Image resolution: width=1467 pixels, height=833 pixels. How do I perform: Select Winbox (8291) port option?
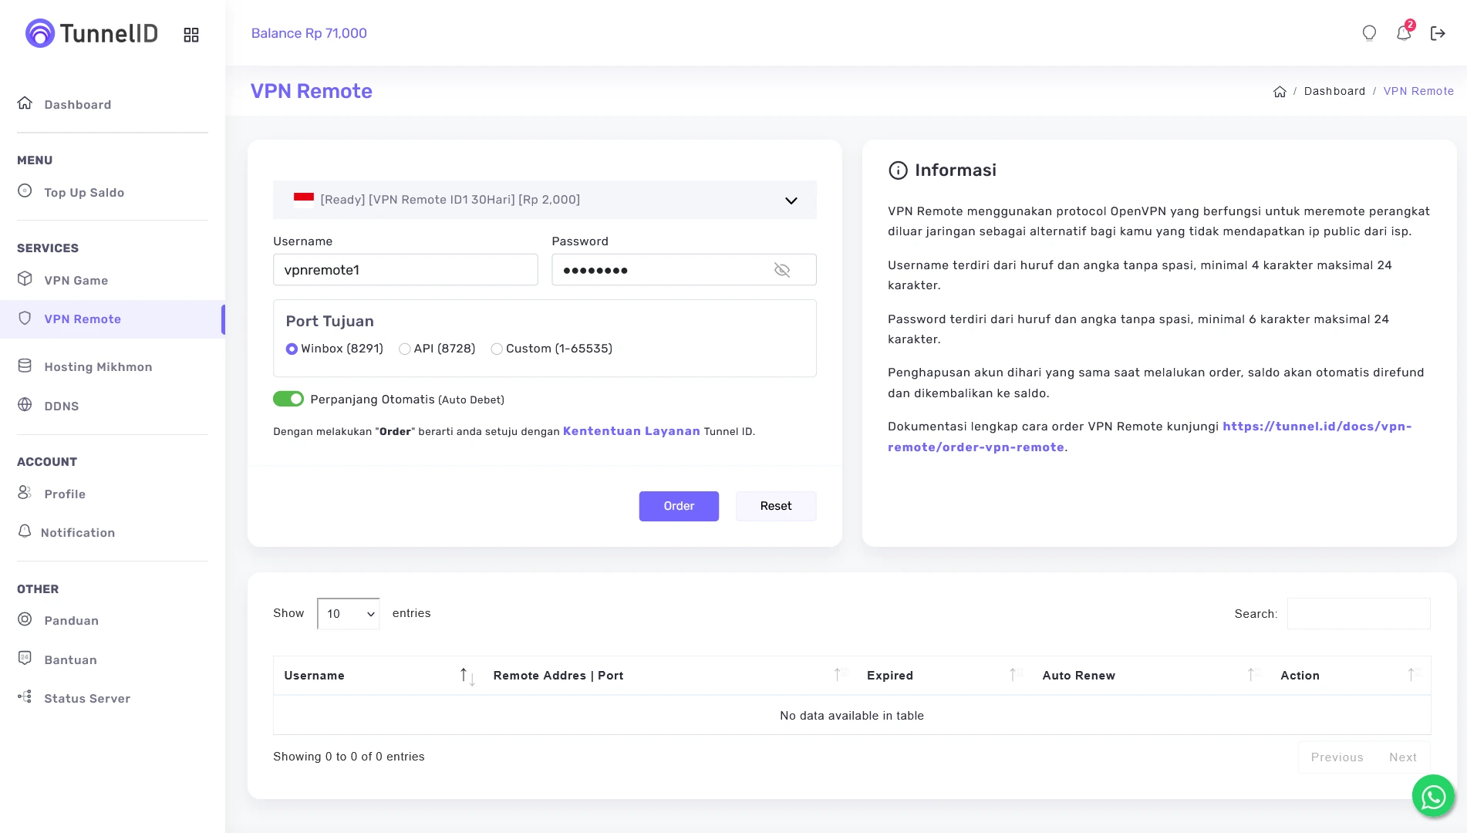292,349
